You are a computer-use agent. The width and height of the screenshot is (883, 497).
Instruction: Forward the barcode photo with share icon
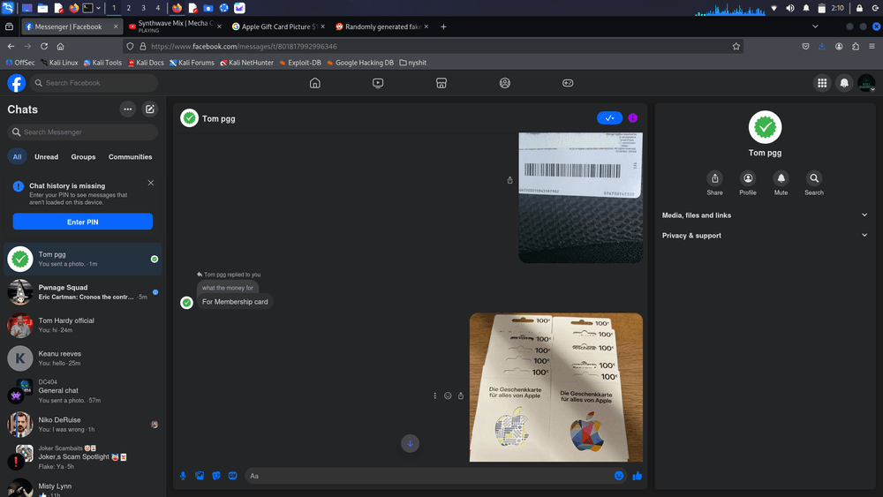click(509, 180)
